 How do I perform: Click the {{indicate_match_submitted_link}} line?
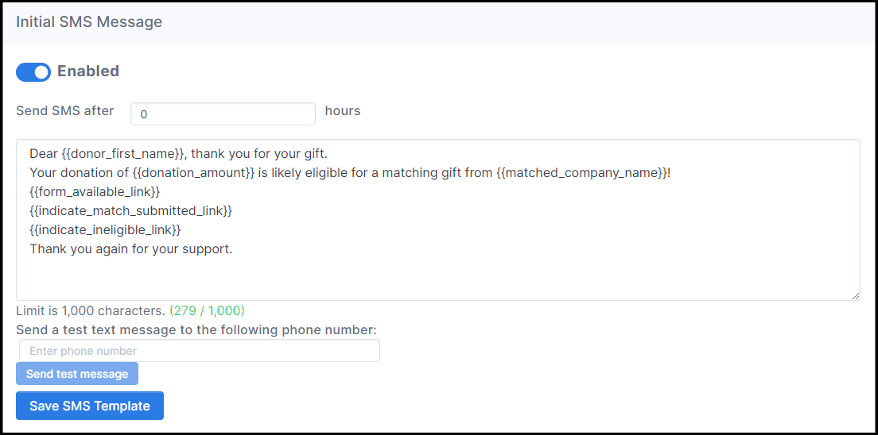pyautogui.click(x=131, y=211)
